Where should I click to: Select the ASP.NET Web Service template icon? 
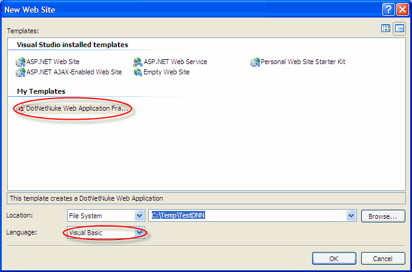(138, 62)
